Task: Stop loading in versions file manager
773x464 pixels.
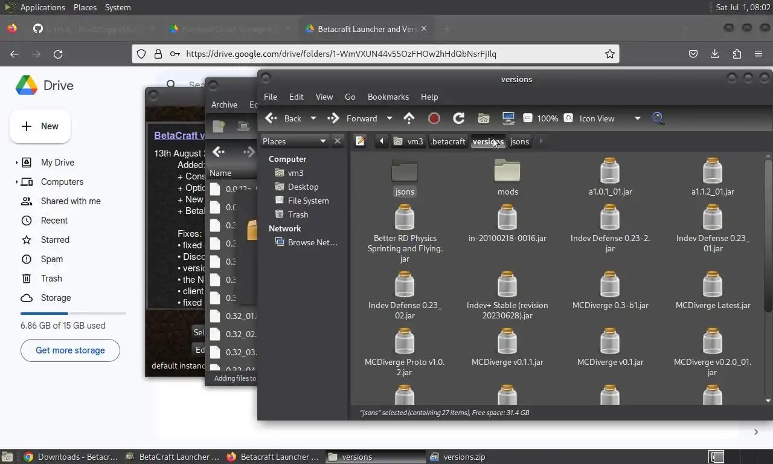Action: tap(434, 118)
